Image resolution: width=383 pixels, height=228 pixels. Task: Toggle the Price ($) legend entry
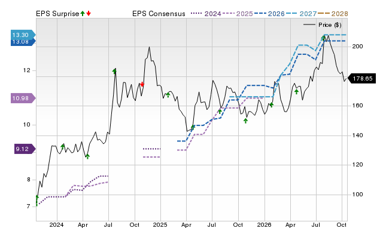[x=322, y=25]
